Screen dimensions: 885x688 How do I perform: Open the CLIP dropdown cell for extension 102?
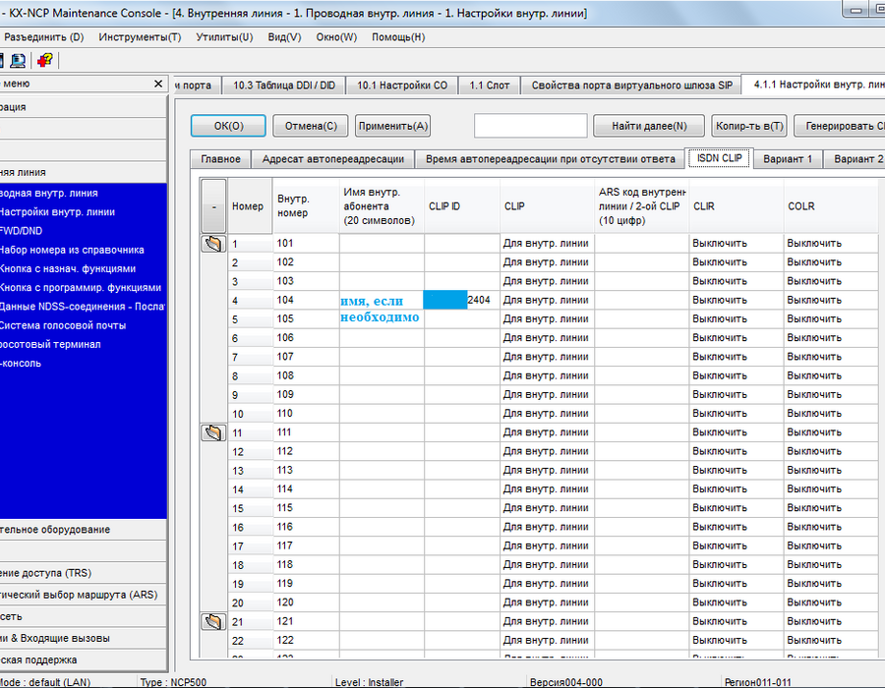point(547,262)
